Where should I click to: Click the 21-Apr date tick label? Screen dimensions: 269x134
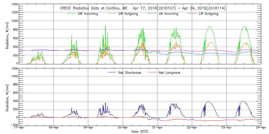tap(157, 128)
